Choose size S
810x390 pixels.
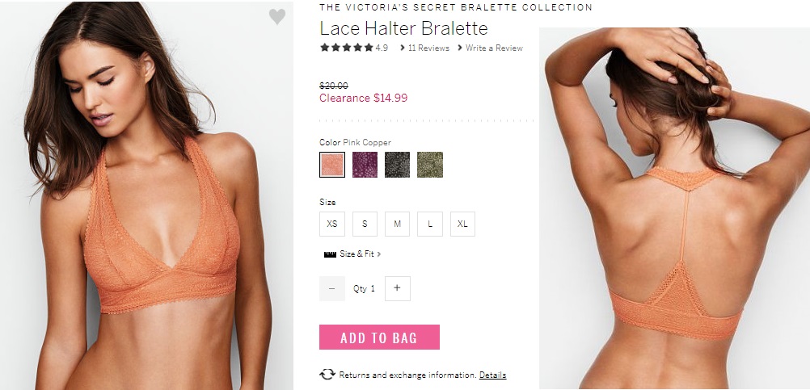pyautogui.click(x=365, y=224)
